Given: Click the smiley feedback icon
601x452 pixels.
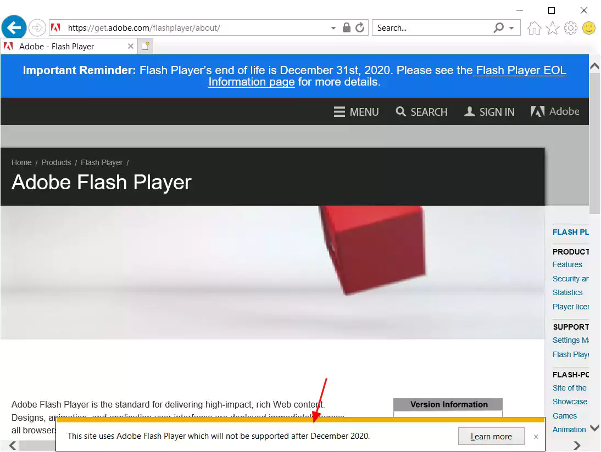Looking at the screenshot, I should point(588,28).
